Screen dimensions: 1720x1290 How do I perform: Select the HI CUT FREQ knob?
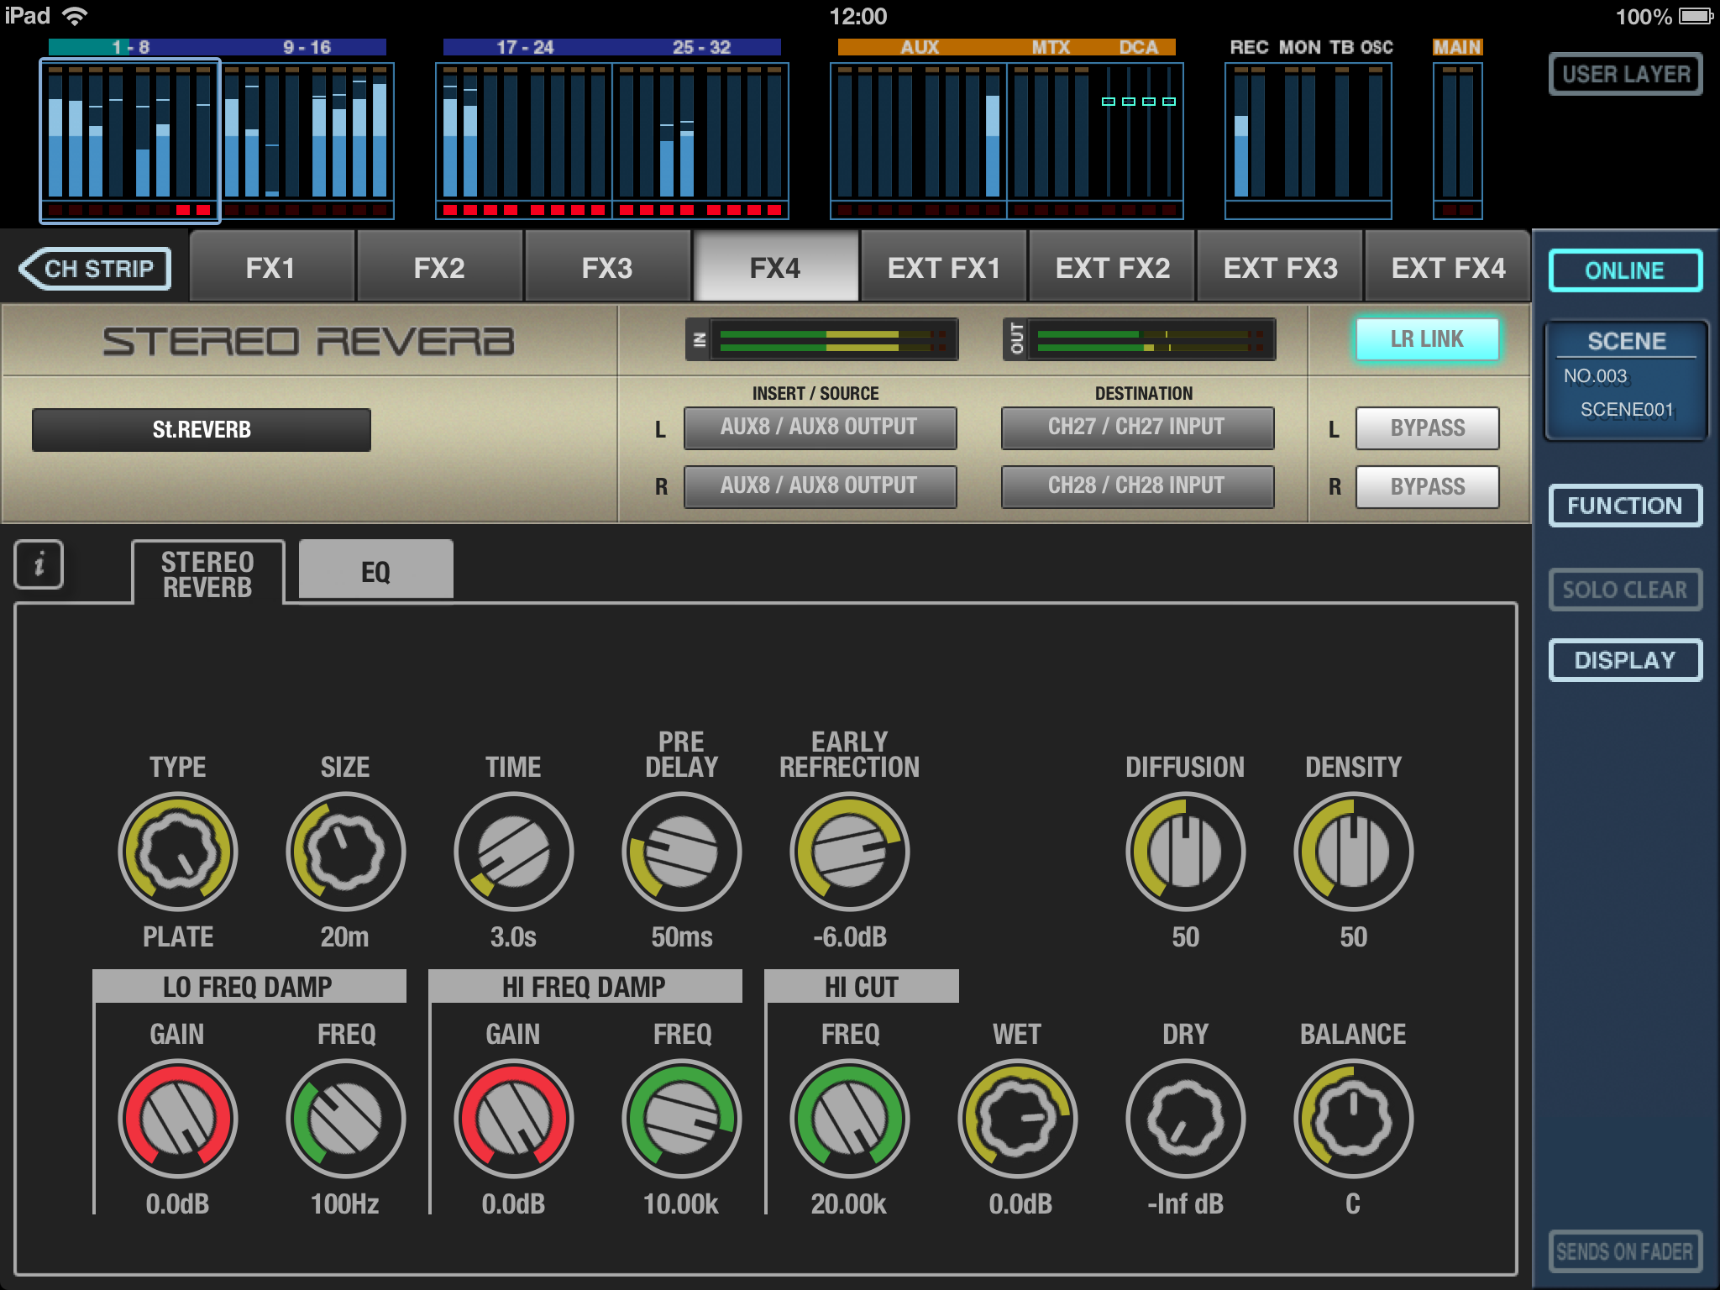pos(849,1119)
